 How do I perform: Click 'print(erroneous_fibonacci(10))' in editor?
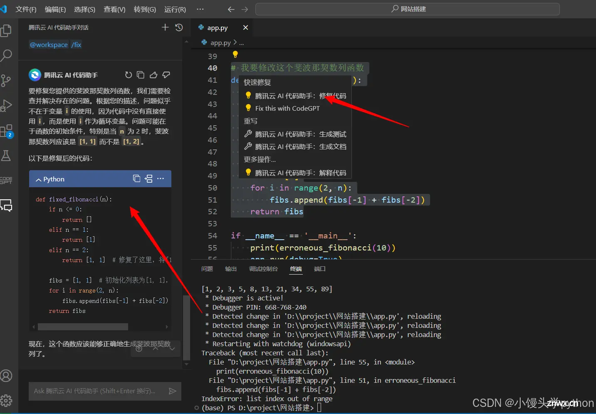[323, 248]
